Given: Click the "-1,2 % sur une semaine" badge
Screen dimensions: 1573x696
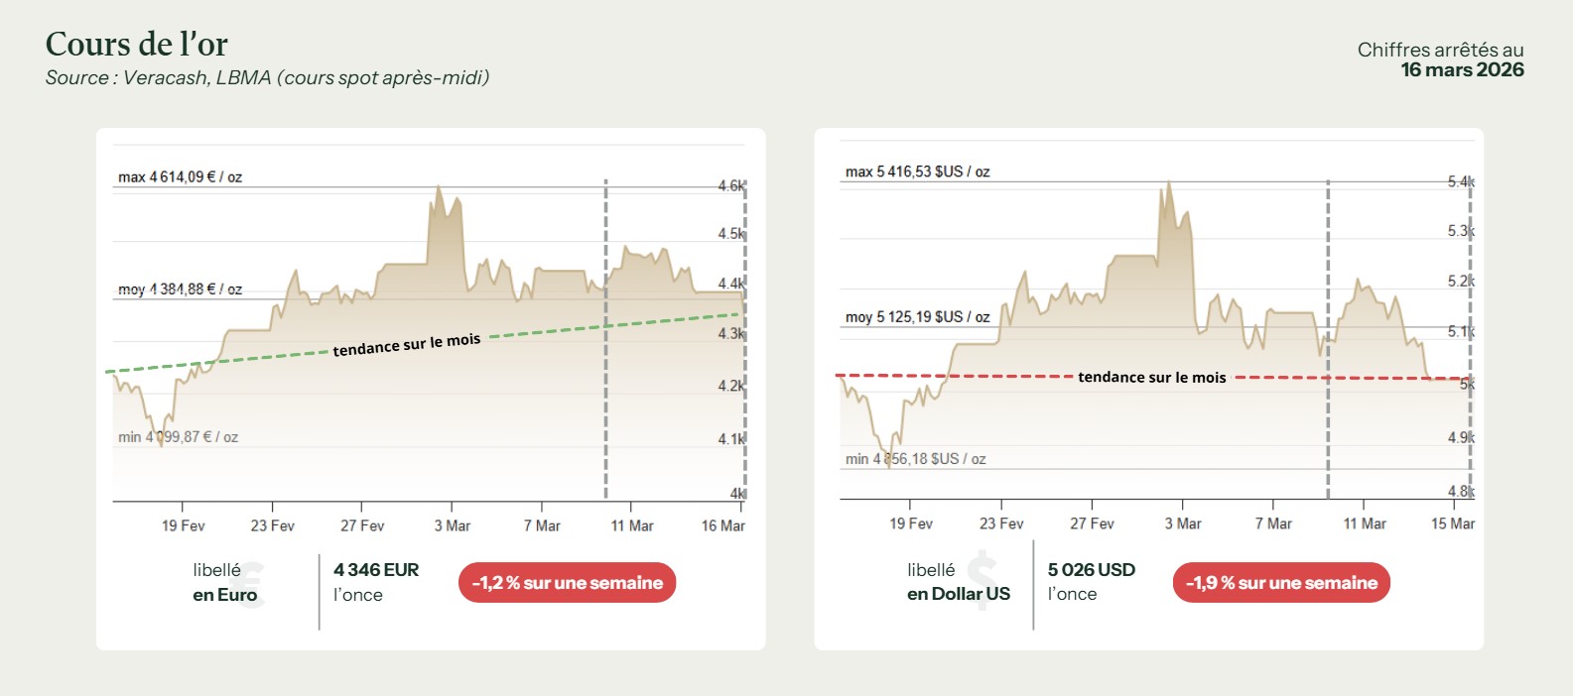Looking at the screenshot, I should coord(567,583).
